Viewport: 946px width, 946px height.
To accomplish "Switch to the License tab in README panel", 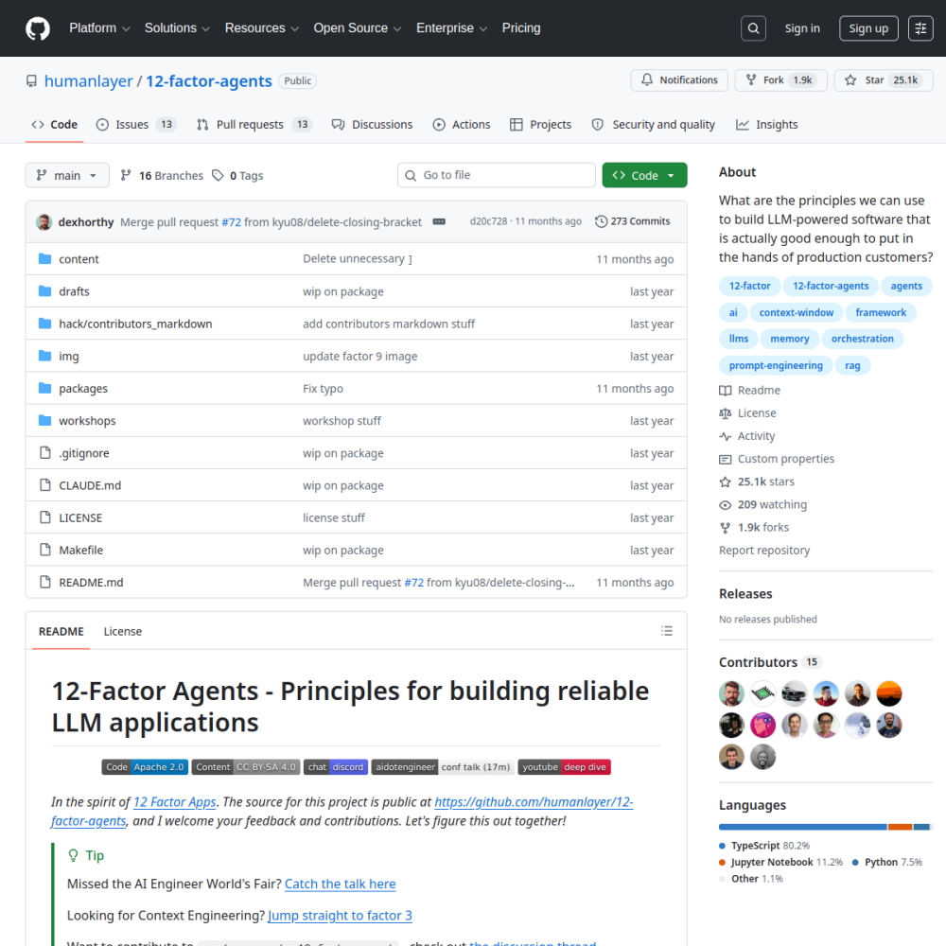I will click(x=122, y=631).
